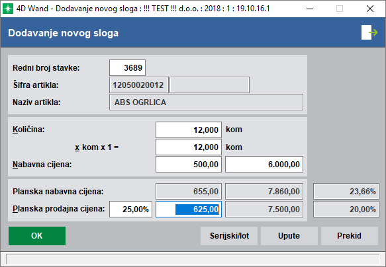Click the margin percentage field 25,00%
Viewport: 386px width, 267px height.
tap(130, 210)
